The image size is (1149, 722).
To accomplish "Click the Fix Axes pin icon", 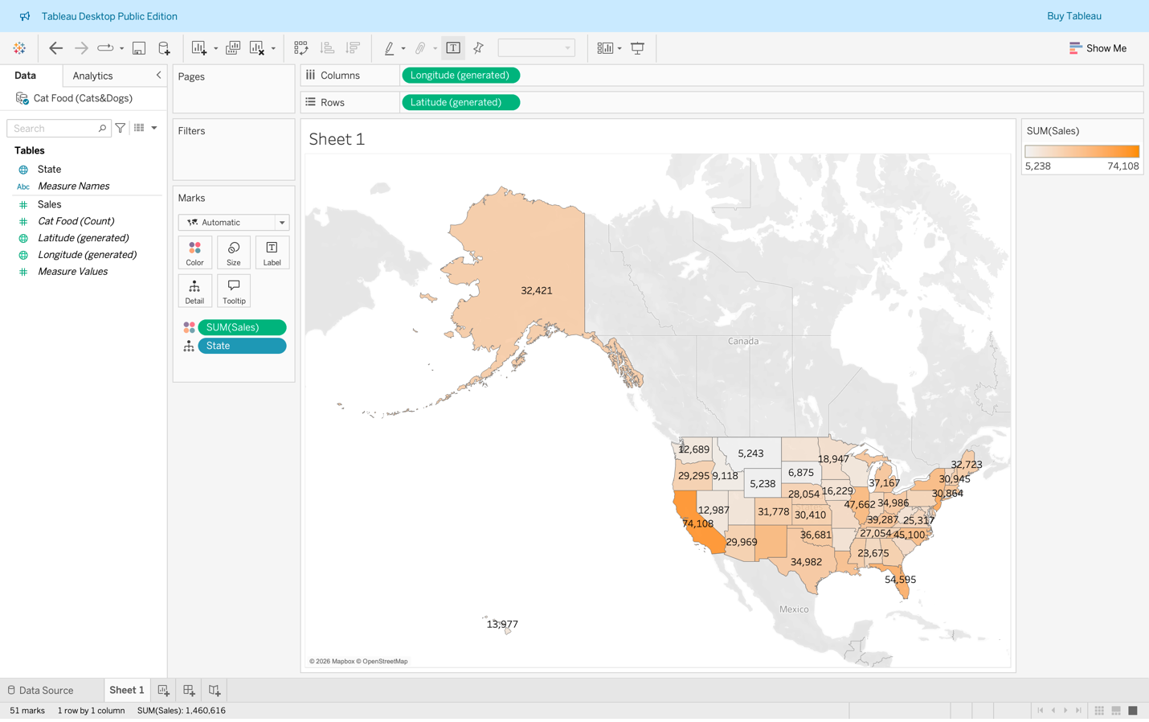I will coord(479,48).
